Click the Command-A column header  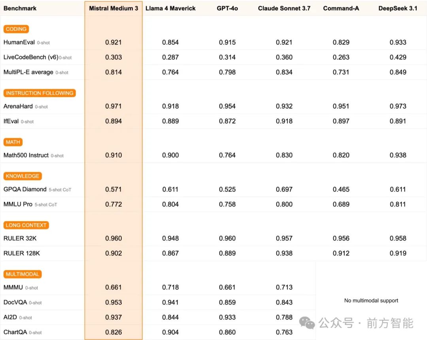tap(341, 8)
